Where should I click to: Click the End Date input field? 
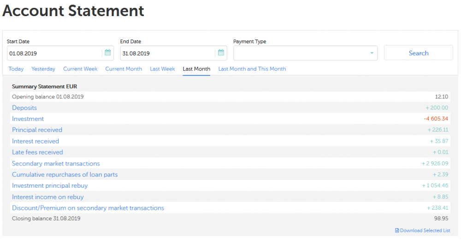[167, 53]
